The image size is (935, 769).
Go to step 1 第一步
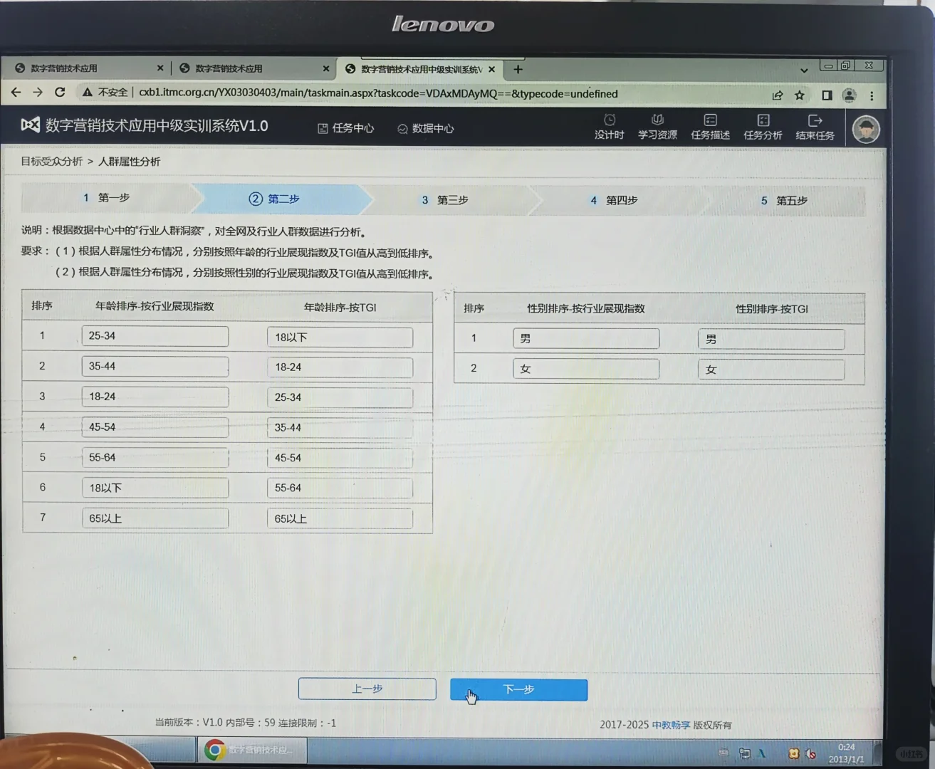[x=107, y=197]
